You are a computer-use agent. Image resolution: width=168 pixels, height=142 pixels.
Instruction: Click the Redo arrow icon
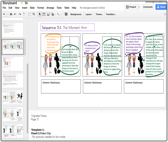click(20, 14)
